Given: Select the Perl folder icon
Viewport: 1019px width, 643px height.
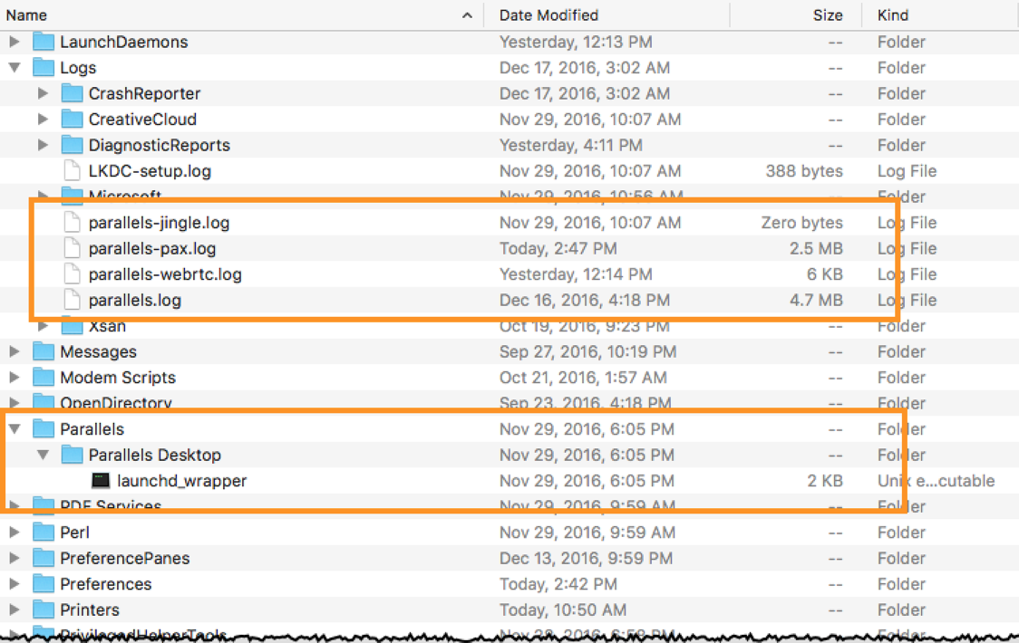Looking at the screenshot, I should 44,533.
